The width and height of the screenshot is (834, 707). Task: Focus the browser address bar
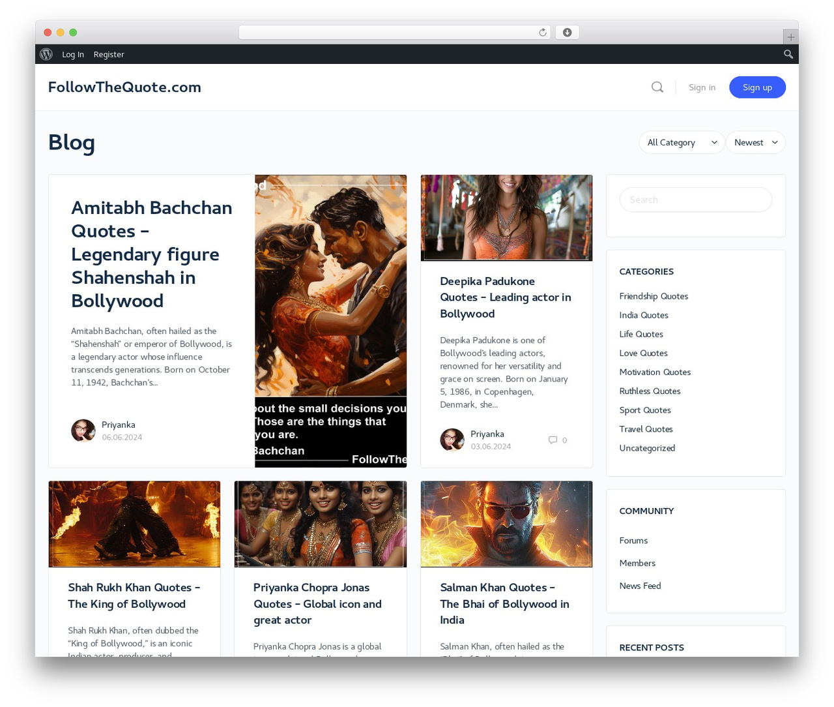click(x=395, y=33)
